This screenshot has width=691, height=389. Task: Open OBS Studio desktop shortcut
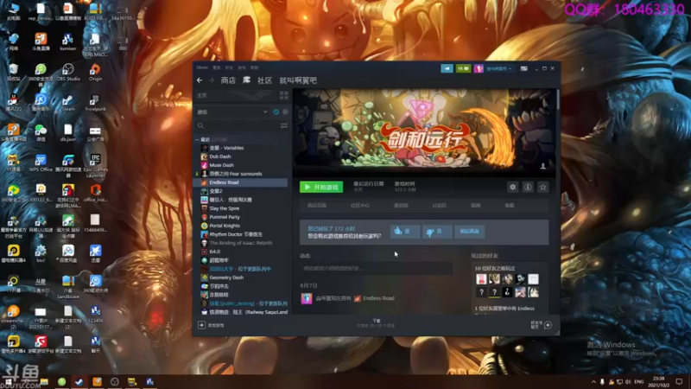68,73
